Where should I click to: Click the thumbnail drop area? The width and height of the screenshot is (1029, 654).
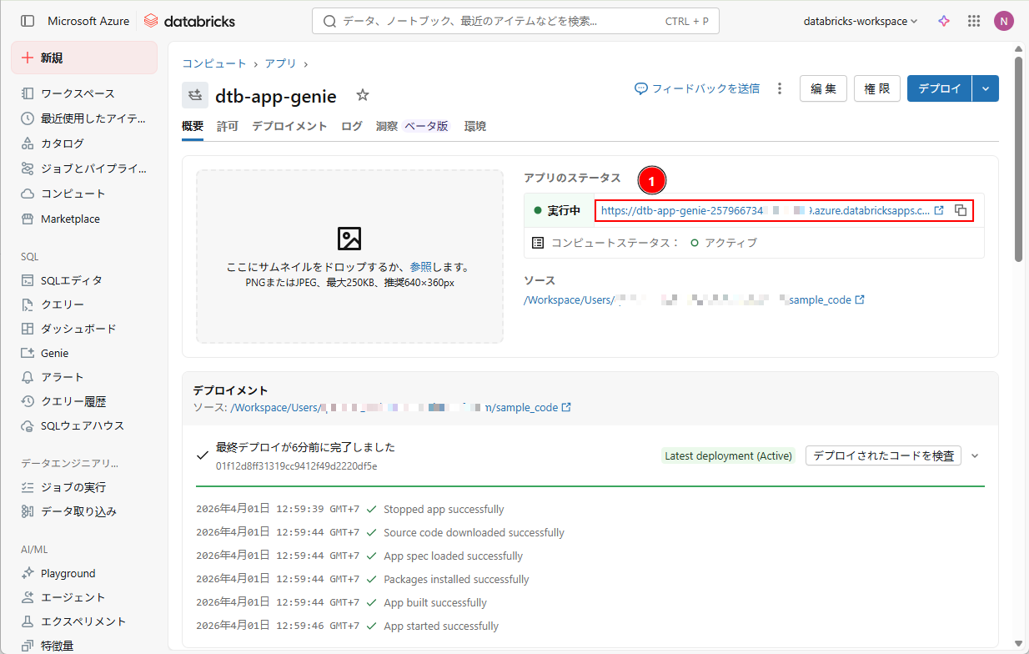click(x=349, y=256)
